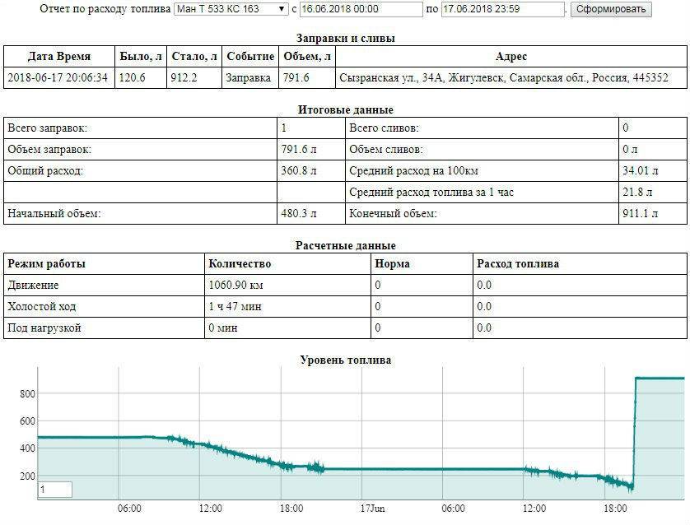
Task: Select the Режим работы header in calculated data
Action: [47, 264]
